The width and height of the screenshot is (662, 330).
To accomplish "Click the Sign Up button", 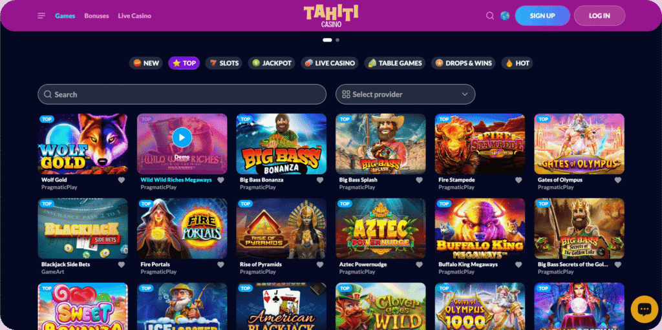I will coord(542,15).
